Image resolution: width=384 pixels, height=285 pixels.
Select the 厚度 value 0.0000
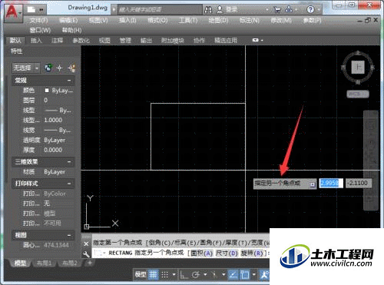(x=53, y=150)
